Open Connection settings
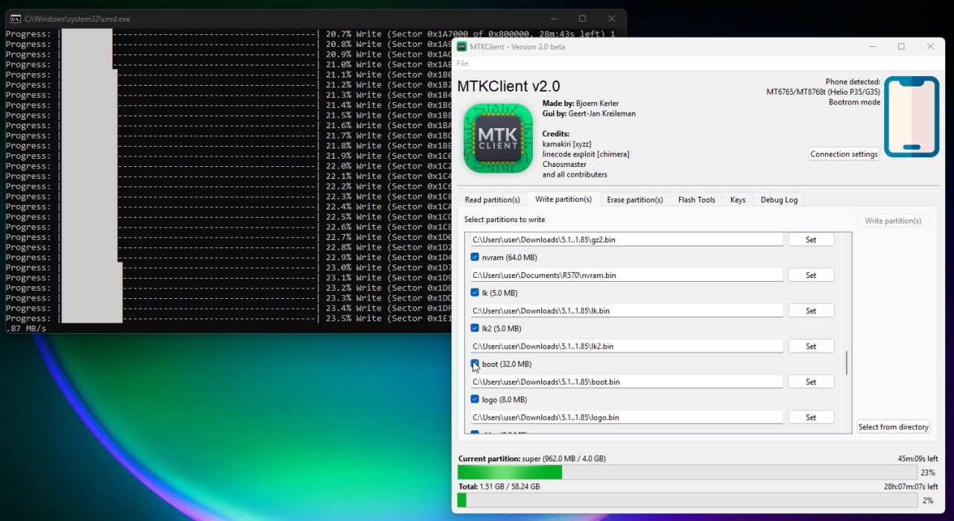 pyautogui.click(x=844, y=154)
